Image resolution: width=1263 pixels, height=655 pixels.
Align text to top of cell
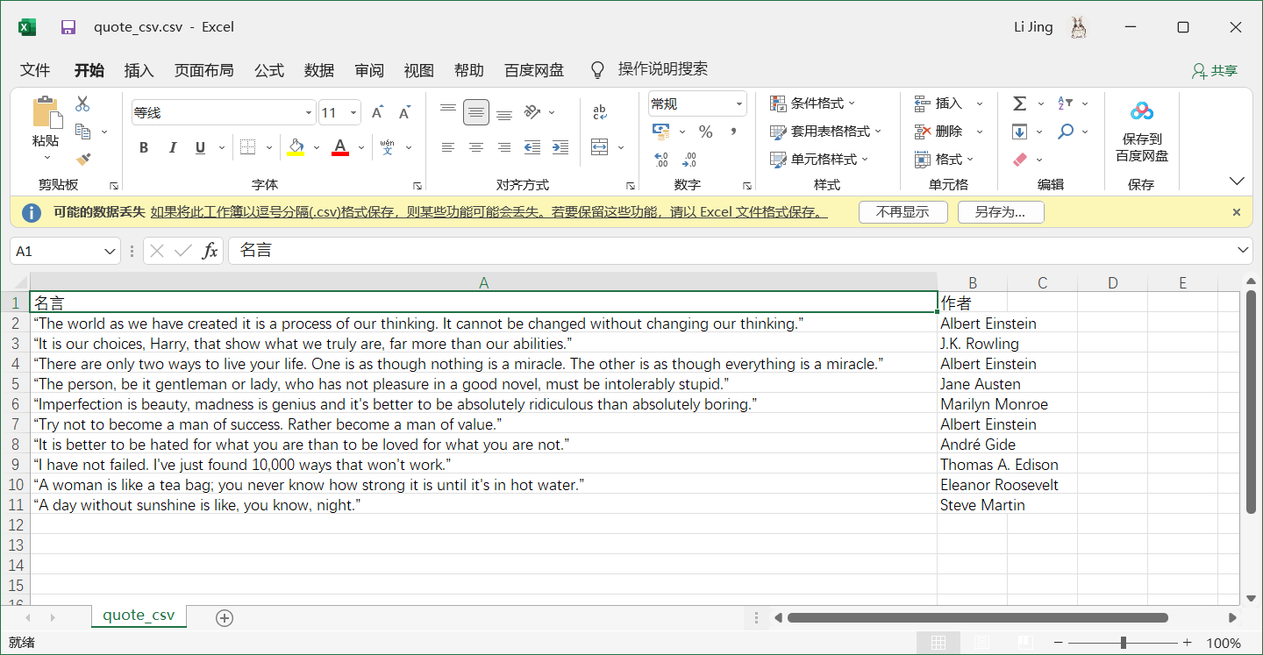pyautogui.click(x=448, y=111)
